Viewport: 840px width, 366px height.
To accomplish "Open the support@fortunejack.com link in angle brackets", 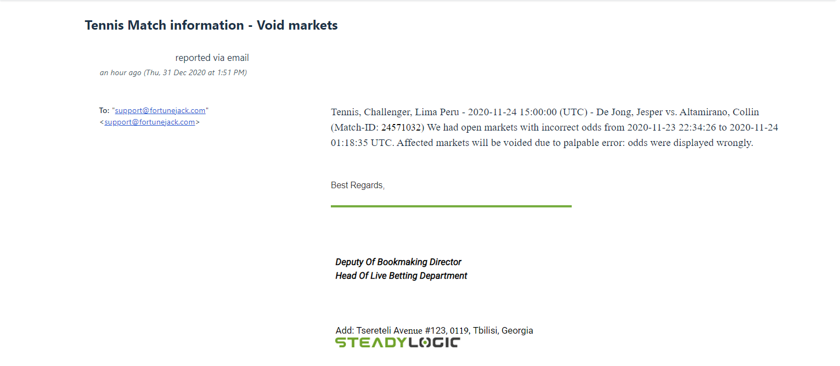I will pos(150,122).
